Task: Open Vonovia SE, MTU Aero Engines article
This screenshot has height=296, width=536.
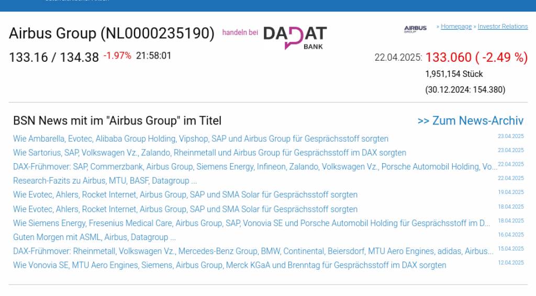Action: click(x=229, y=265)
